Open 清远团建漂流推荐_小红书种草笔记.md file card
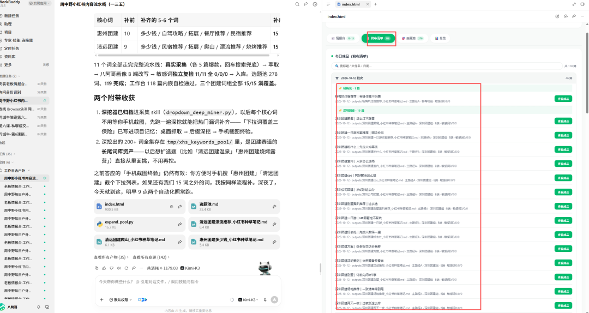 [x=234, y=224]
